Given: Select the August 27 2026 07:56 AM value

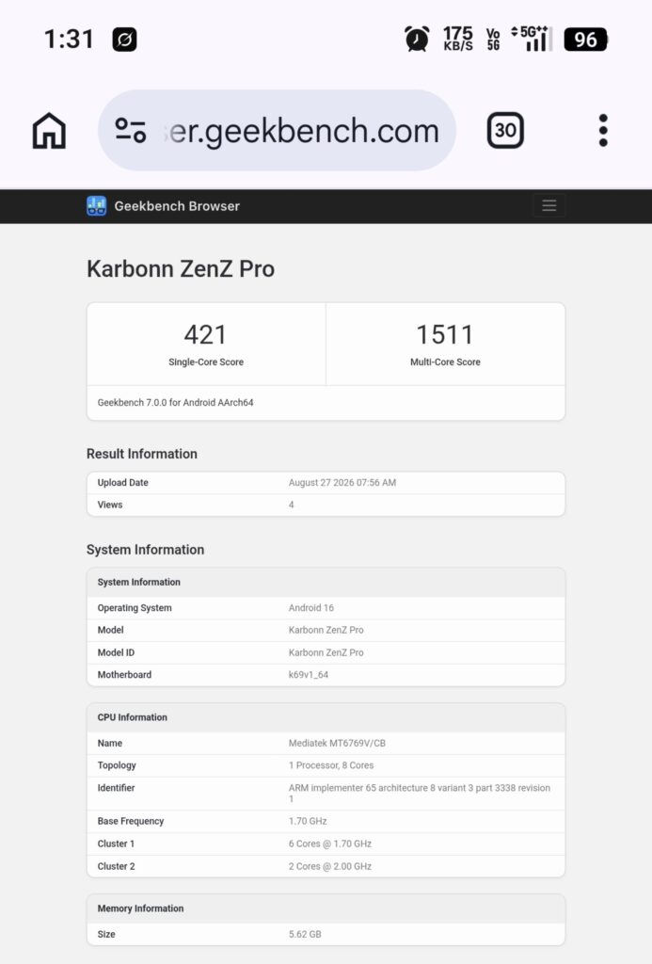Looking at the screenshot, I should [x=342, y=483].
